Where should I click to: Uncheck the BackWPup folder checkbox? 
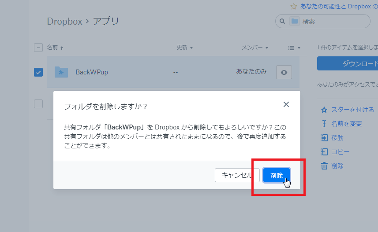point(38,72)
